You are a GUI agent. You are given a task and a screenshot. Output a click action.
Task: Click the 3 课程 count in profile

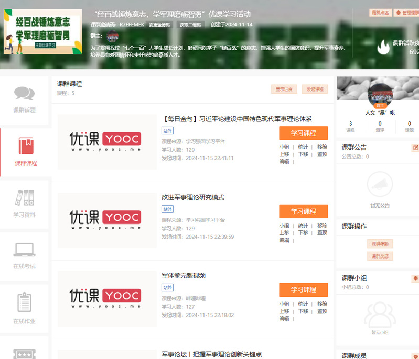tap(350, 127)
